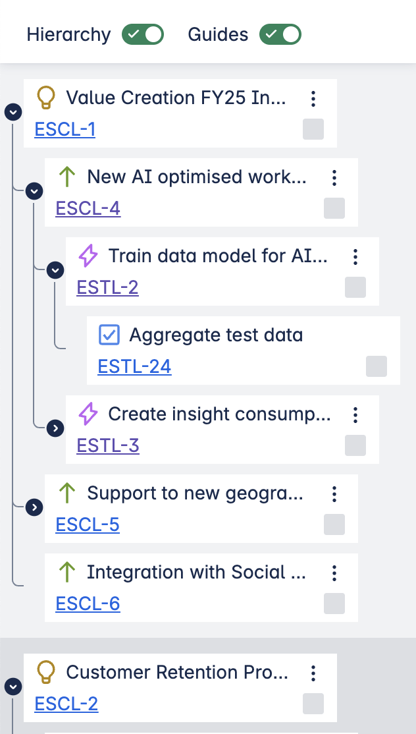The height and width of the screenshot is (734, 416).
Task: Select the checkbox on ESCL-6 row
Action: [334, 604]
